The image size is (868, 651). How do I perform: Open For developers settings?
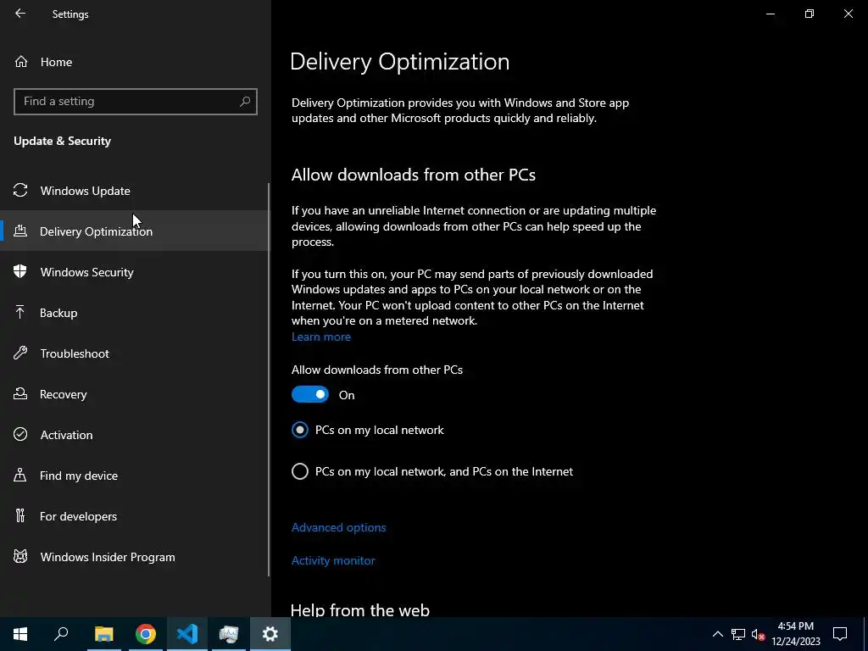(134, 516)
